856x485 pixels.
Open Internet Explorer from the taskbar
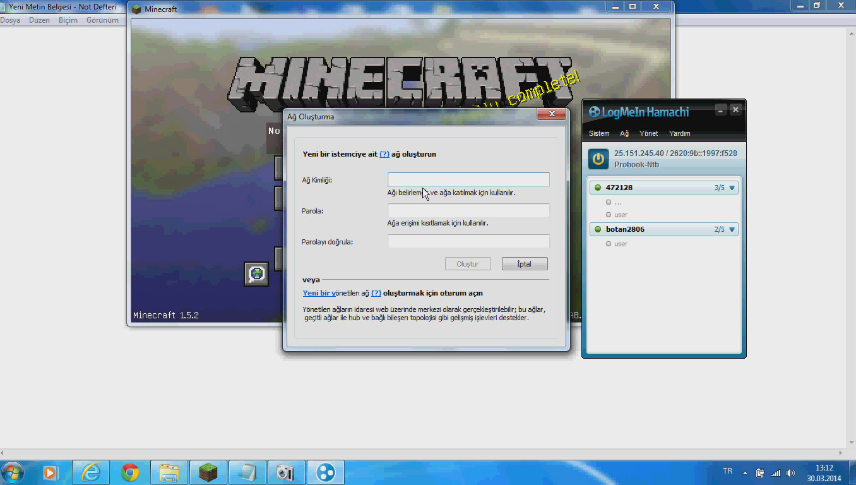(91, 472)
